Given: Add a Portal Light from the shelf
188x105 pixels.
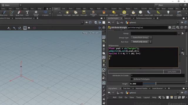Looking at the screenshot, I should [158, 13].
